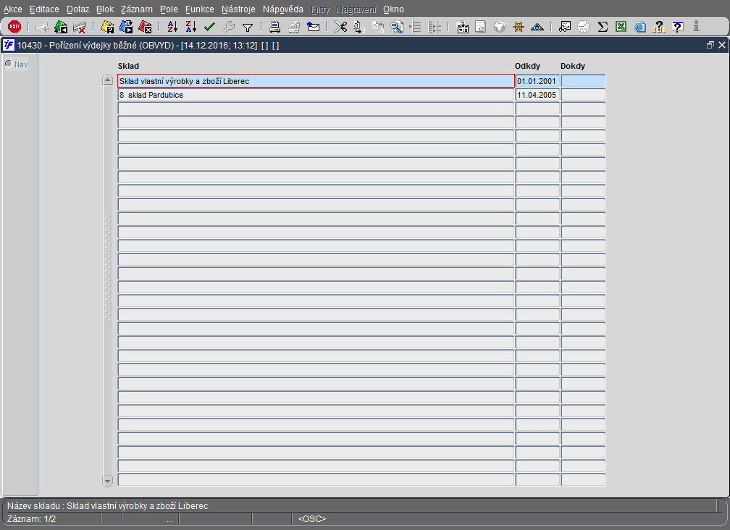Open the Dotaz menu
The image size is (730, 530).
[x=77, y=9]
